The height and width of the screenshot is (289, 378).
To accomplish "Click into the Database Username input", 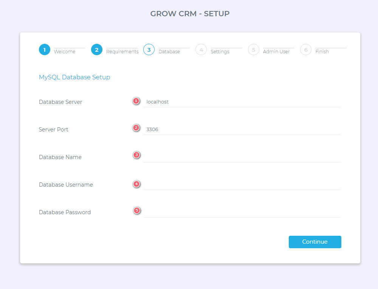I will point(242,184).
